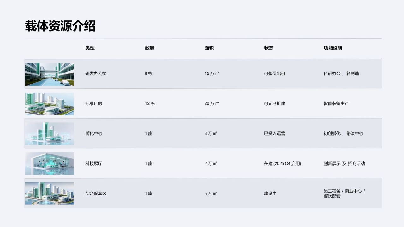Click the 研发办公楼 type cell

96,73
